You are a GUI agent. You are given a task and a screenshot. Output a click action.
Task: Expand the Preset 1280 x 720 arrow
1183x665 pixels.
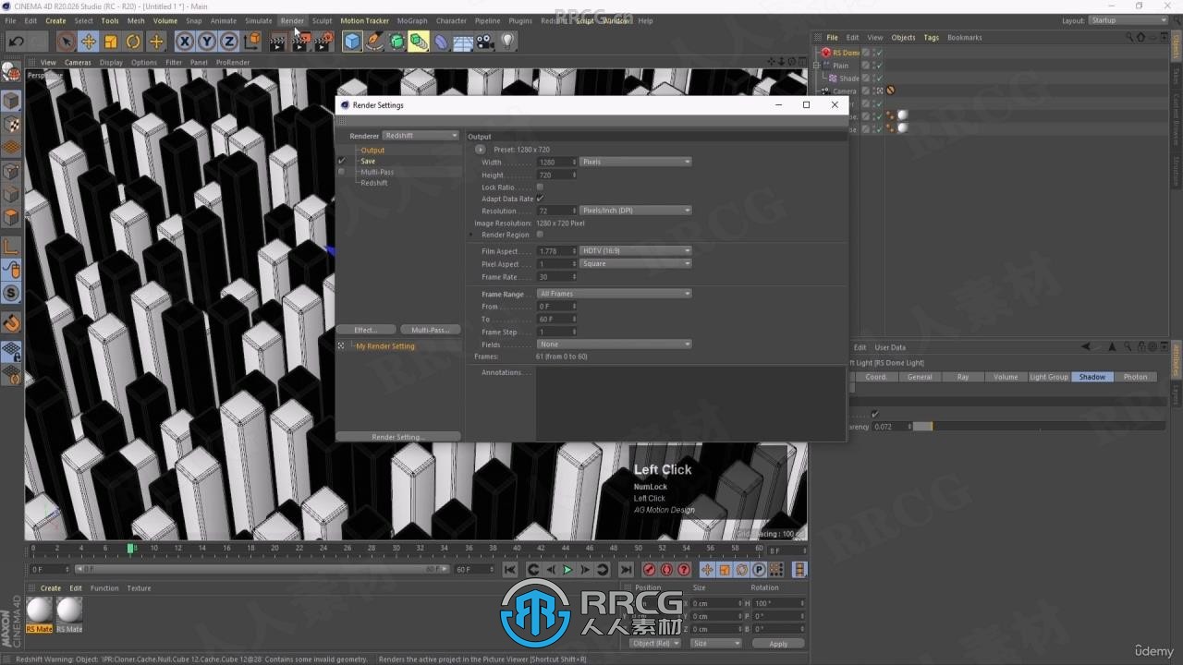pyautogui.click(x=481, y=150)
